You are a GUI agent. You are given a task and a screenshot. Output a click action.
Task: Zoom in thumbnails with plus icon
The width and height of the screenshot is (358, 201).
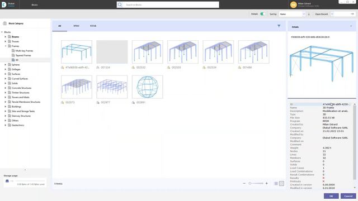point(266,184)
